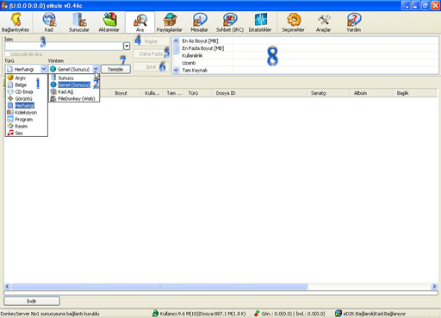Open the Paylaşılanlar shared files icon
The height and width of the screenshot is (318, 441).
[x=170, y=22]
